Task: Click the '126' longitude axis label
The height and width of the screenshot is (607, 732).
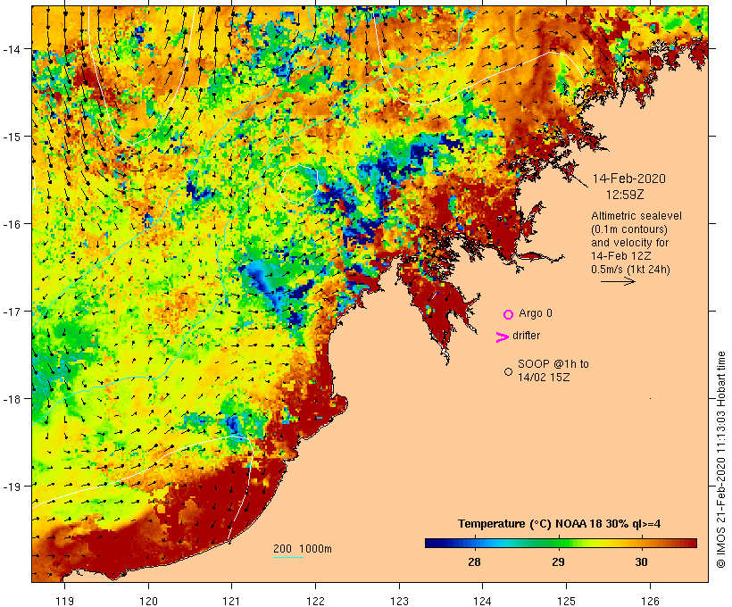Action: coord(650,601)
